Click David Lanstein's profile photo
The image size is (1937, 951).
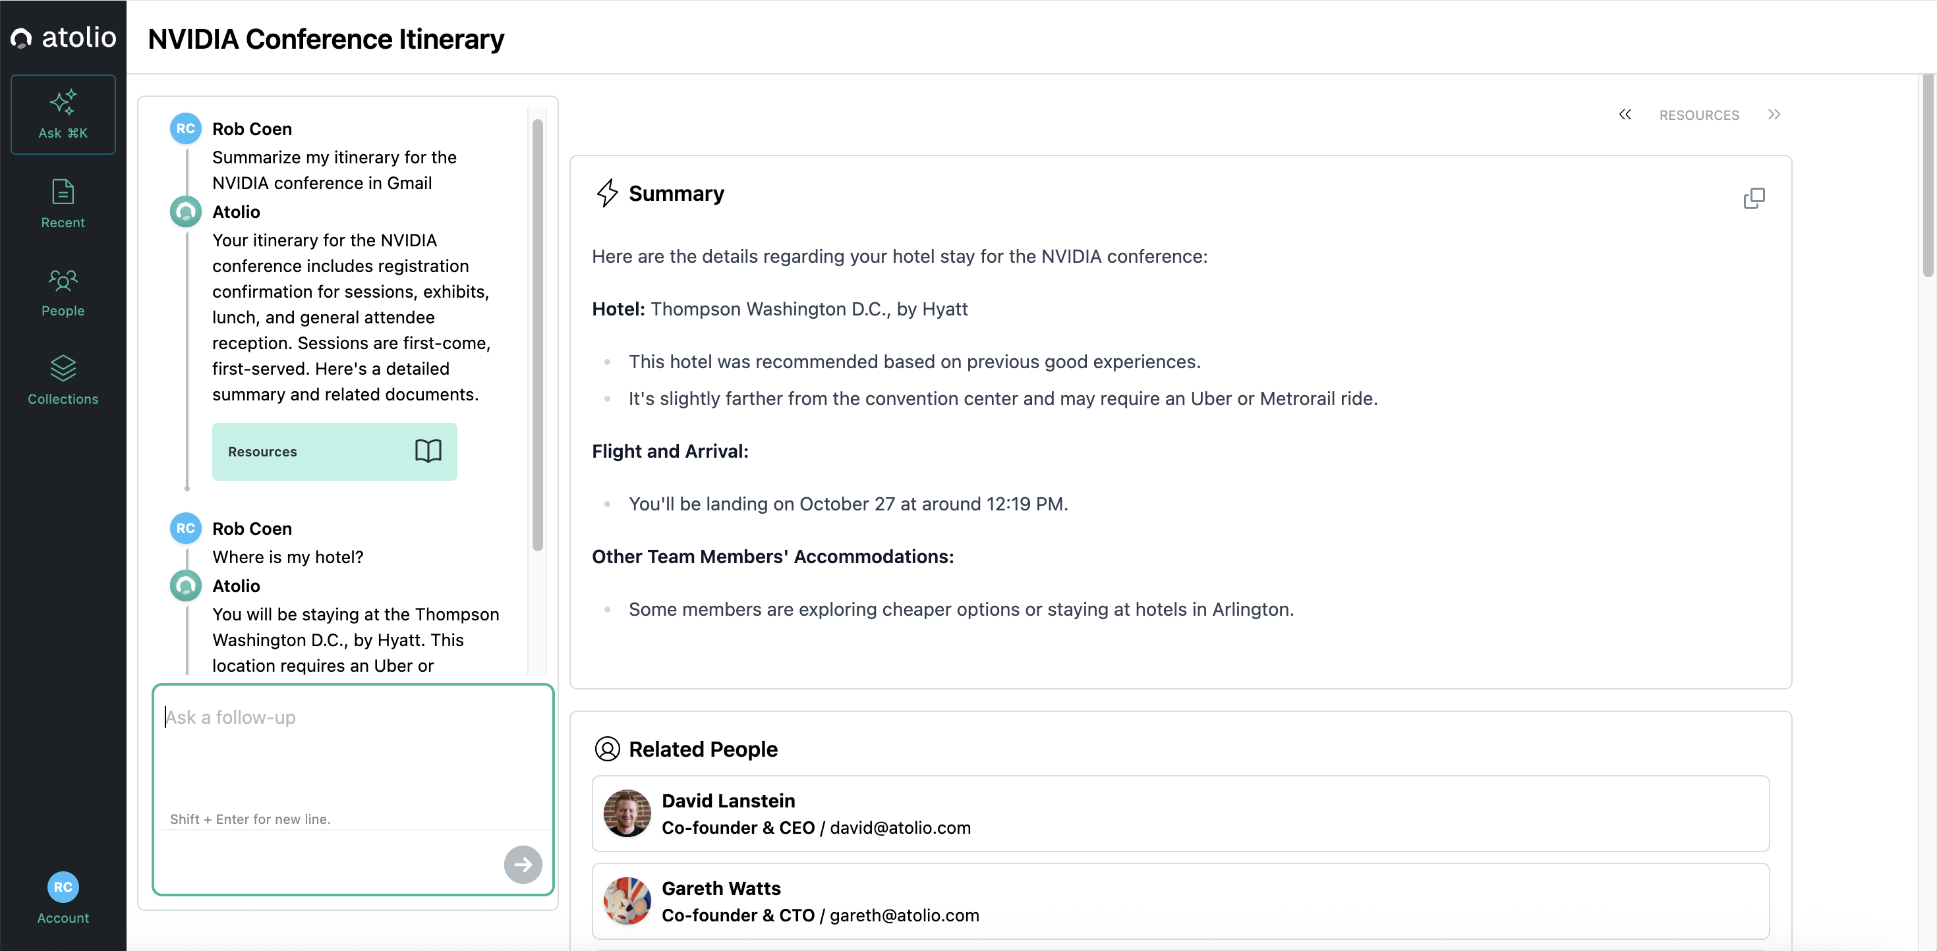point(627,813)
